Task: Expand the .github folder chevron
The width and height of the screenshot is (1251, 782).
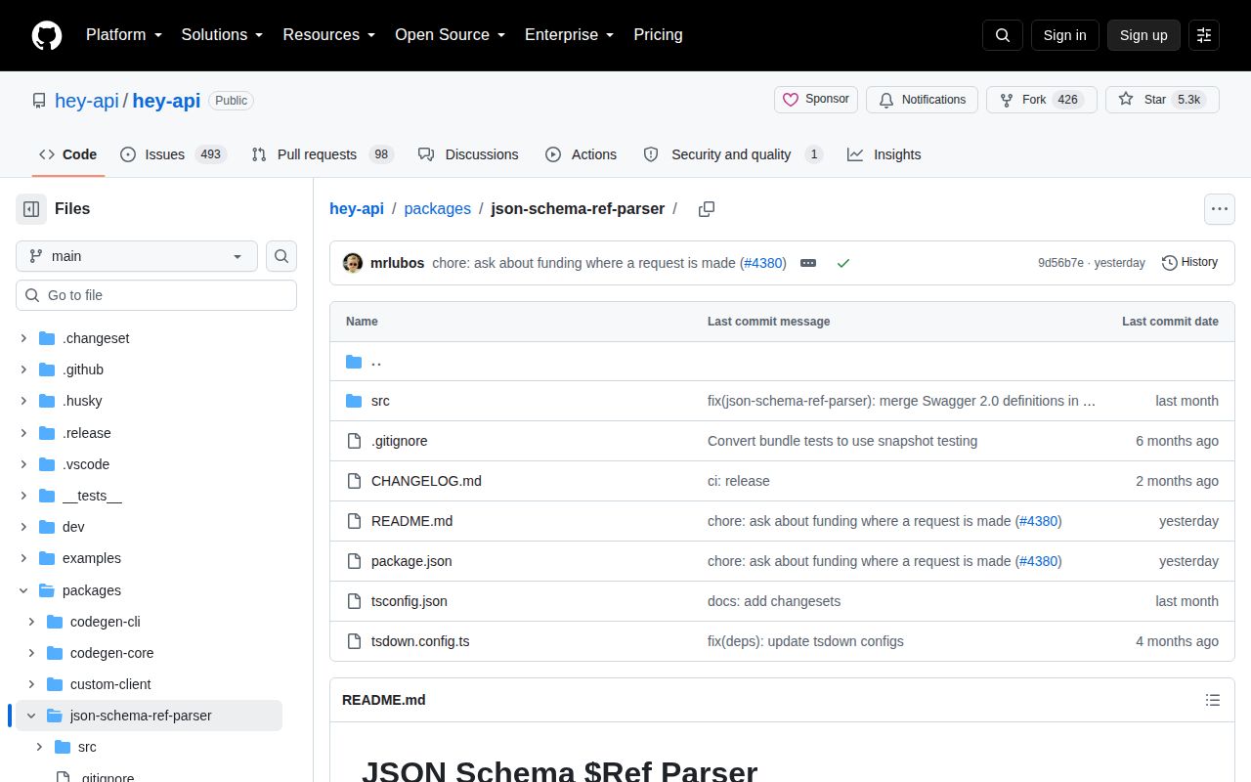Action: [23, 369]
